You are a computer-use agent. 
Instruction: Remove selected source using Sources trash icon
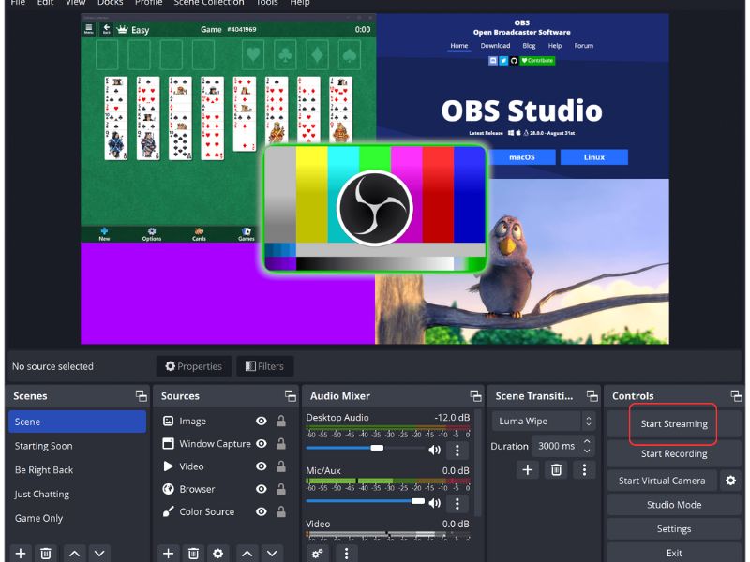point(193,554)
